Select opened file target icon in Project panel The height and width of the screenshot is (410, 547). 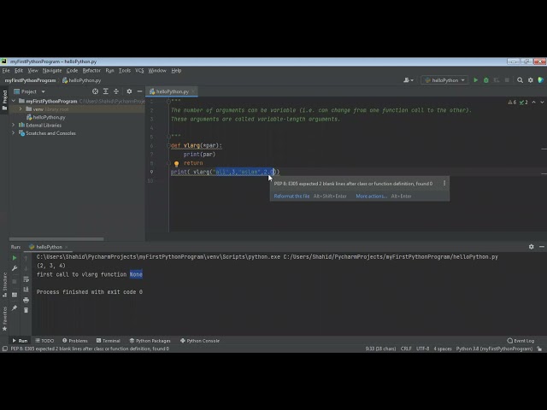[x=95, y=91]
